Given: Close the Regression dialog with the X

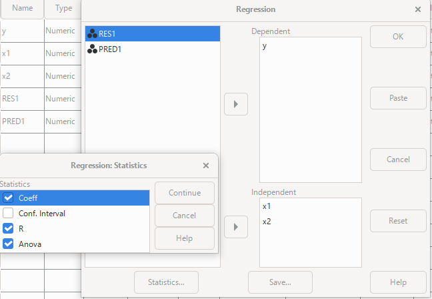Looking at the screenshot, I should tap(418, 9).
